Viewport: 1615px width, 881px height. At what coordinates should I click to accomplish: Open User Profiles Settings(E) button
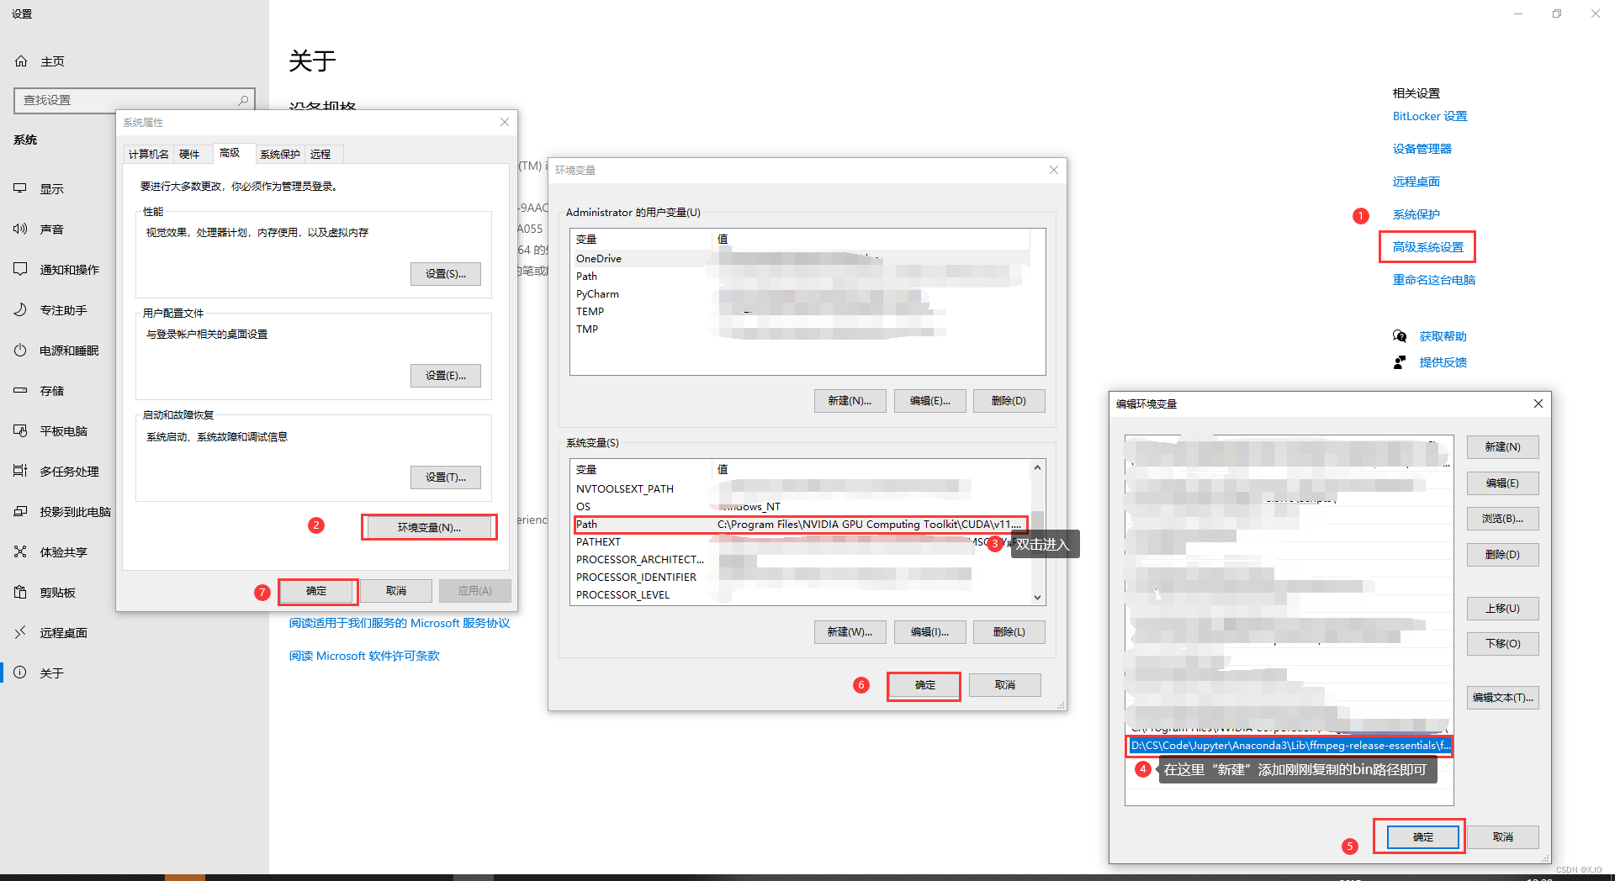pyautogui.click(x=446, y=376)
